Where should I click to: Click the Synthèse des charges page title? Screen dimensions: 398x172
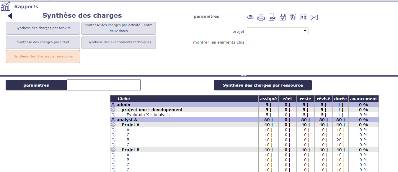pos(82,16)
